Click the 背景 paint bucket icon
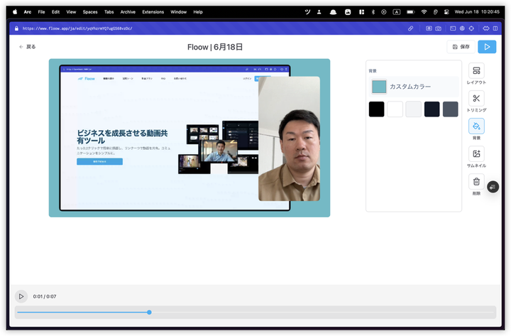This screenshot has height=336, width=511. 476,126
